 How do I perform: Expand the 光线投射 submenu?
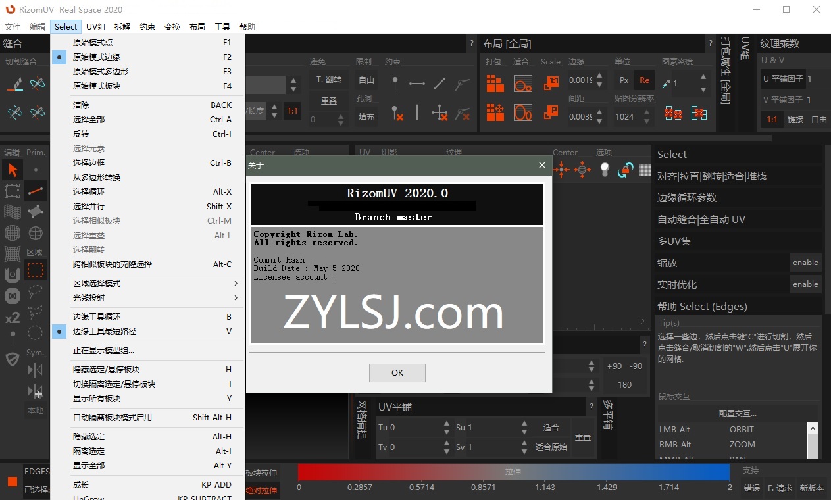pos(147,297)
